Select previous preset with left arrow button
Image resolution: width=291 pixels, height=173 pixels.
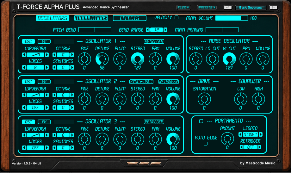point(228,8)
